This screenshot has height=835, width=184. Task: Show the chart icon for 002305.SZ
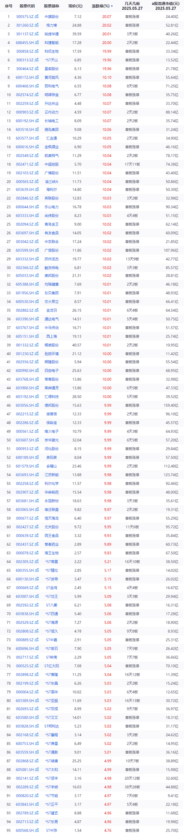(x=37, y=562)
